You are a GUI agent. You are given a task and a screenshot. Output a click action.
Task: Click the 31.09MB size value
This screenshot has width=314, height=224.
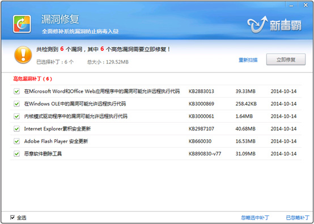[x=245, y=154]
